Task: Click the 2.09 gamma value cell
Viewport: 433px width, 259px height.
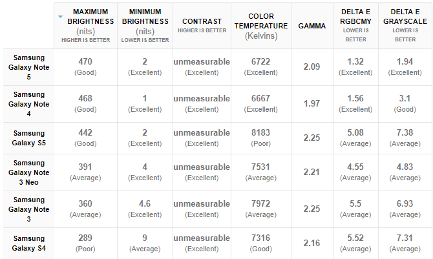Action: pos(312,67)
